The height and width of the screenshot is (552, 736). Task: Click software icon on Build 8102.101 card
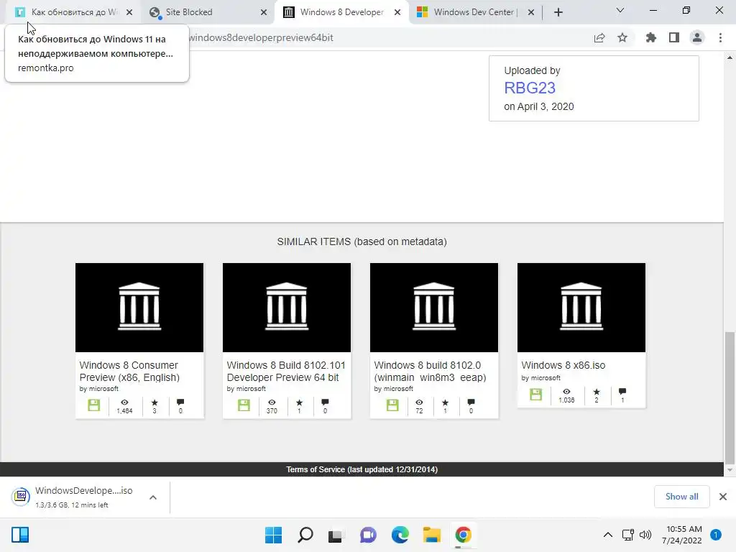tap(244, 405)
